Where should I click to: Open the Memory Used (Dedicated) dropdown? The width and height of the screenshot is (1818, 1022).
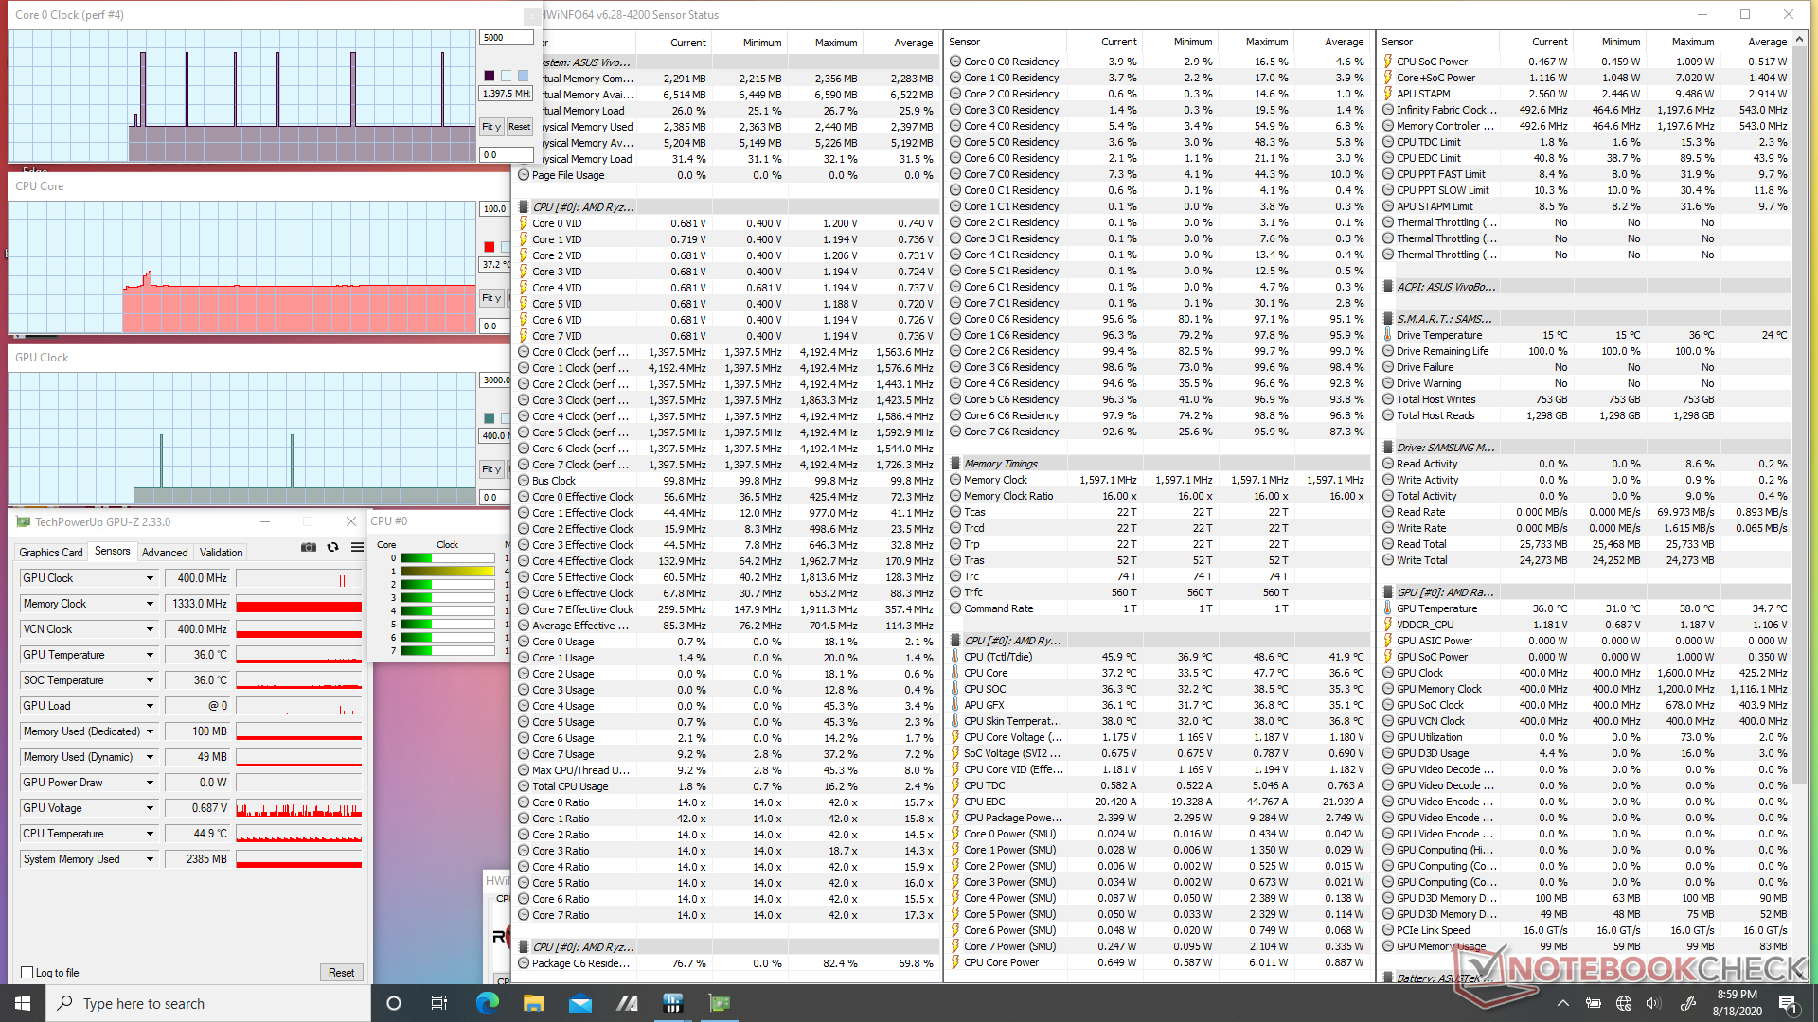pos(150,731)
